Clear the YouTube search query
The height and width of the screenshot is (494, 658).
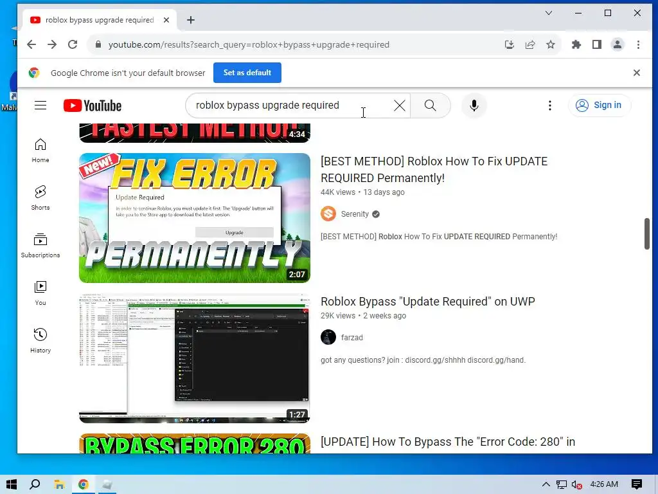click(x=400, y=105)
